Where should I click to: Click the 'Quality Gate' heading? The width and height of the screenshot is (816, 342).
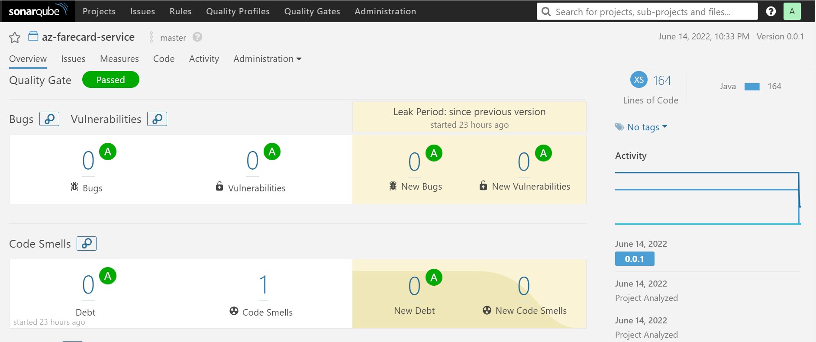(40, 80)
